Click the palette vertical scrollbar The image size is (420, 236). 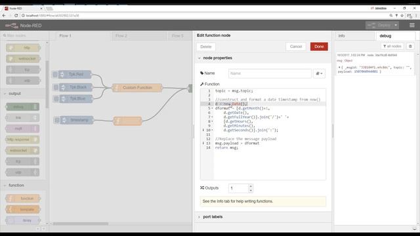[47, 85]
